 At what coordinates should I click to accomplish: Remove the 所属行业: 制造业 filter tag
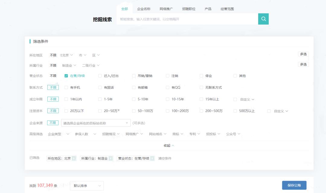coord(111,158)
